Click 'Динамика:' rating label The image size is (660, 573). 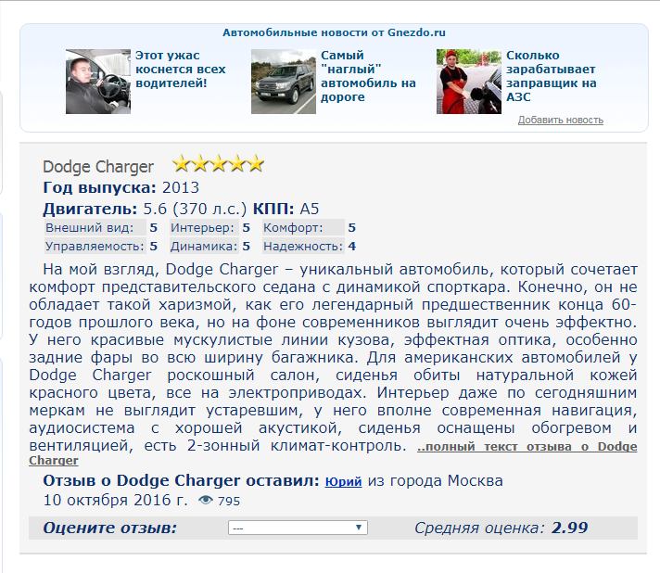click(x=204, y=247)
